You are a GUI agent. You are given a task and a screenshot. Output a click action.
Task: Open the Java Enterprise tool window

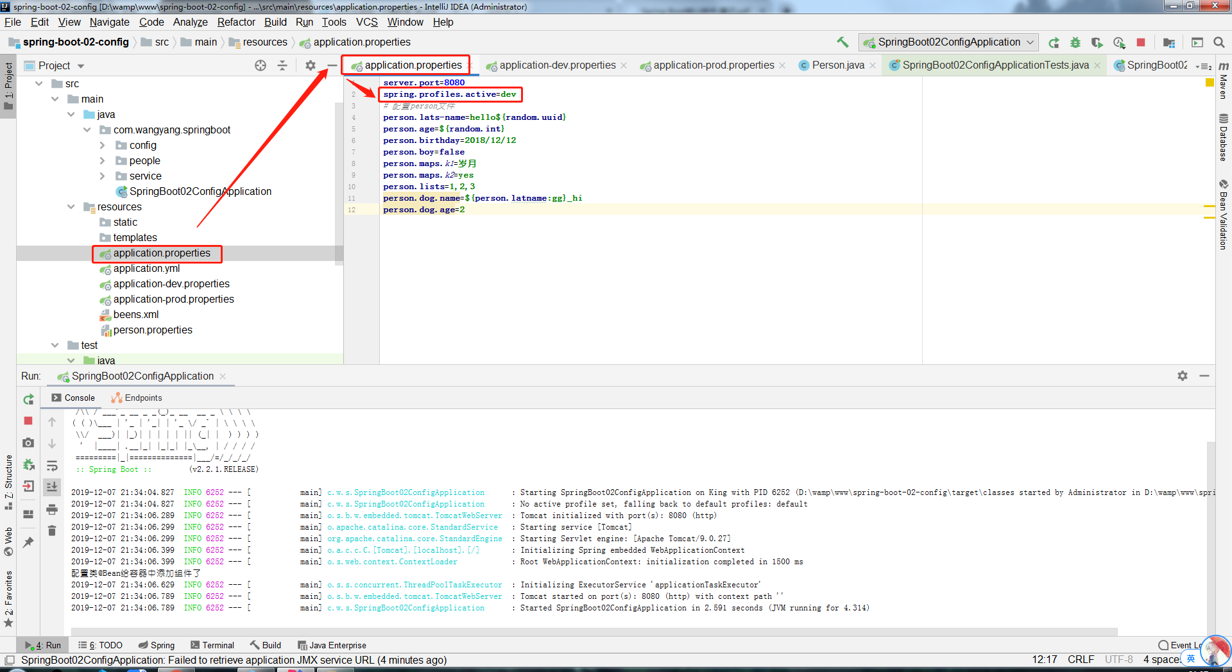coord(332,645)
